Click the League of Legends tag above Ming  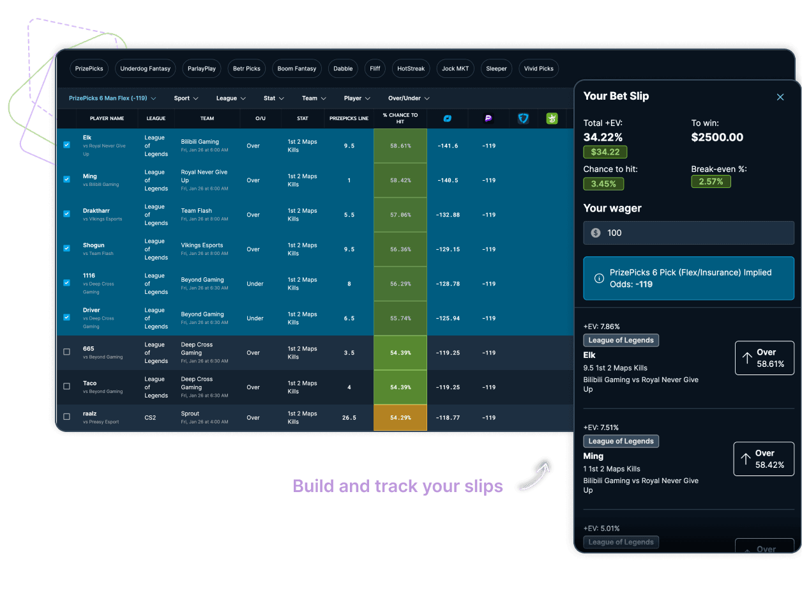click(621, 442)
